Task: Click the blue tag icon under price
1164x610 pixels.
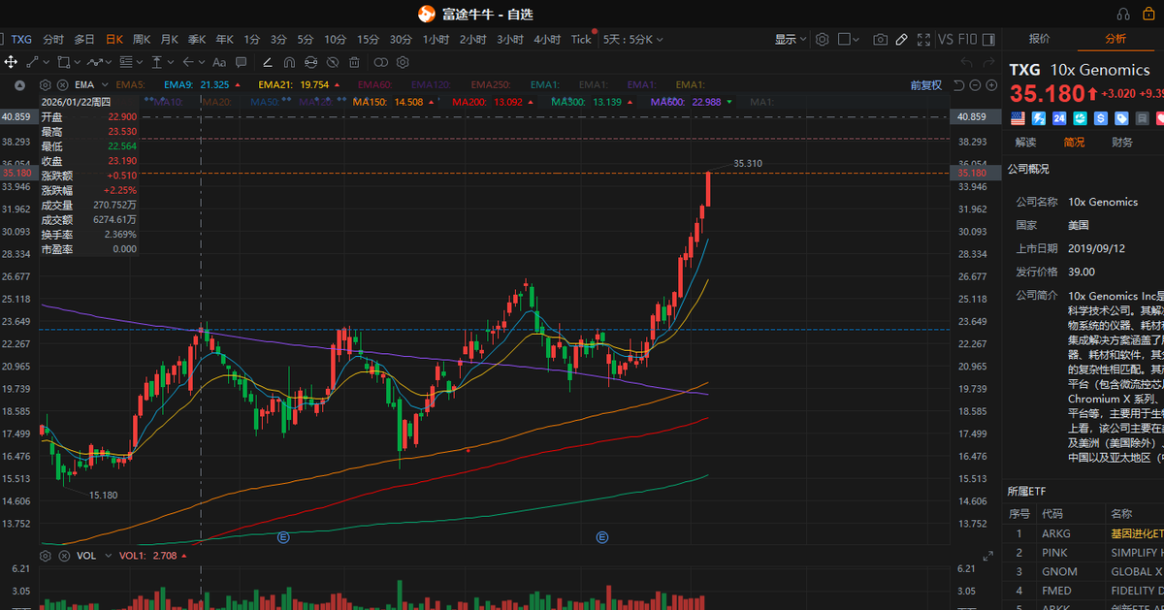Action: (1121, 118)
